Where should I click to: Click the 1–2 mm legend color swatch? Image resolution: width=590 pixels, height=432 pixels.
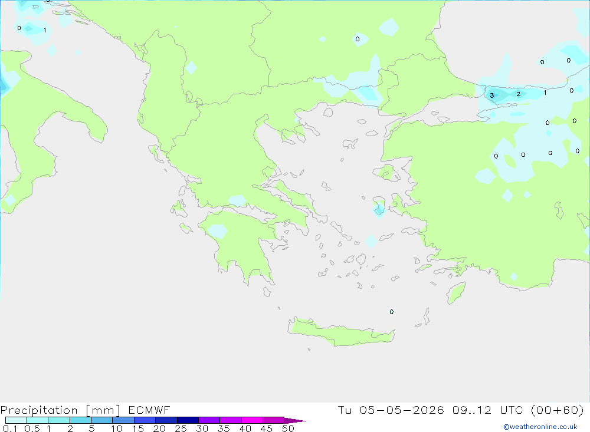tap(59, 420)
